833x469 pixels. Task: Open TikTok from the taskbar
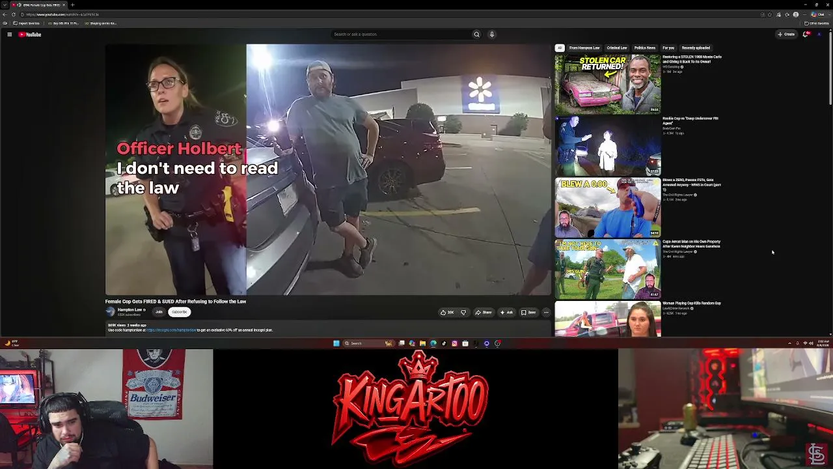pos(444,343)
